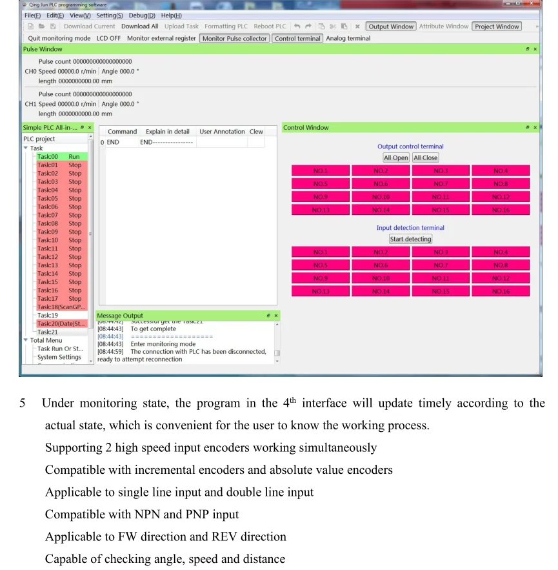Click output terminal NO.7 pink swatch
The width and height of the screenshot is (558, 570).
(441, 183)
